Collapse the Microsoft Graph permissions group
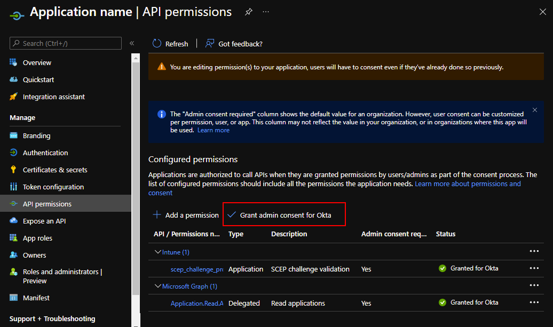 pyautogui.click(x=158, y=286)
